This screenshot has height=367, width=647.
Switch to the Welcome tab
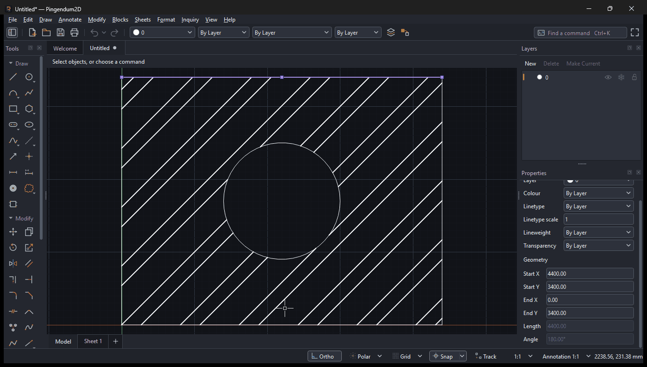[x=65, y=48]
